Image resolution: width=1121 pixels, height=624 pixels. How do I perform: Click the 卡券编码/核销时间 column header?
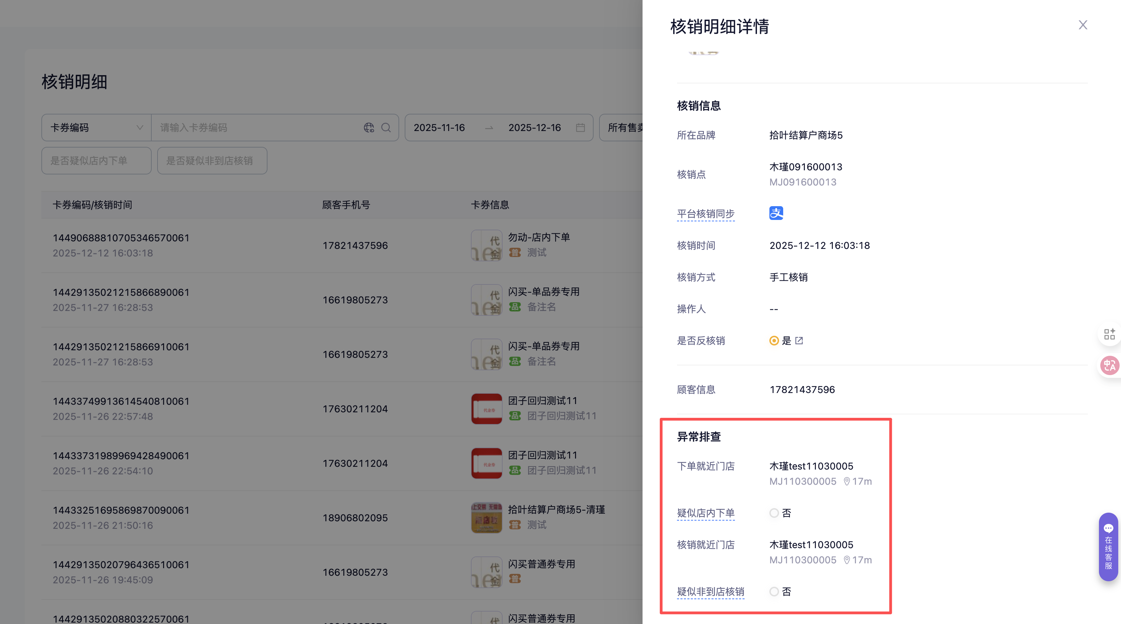(92, 205)
